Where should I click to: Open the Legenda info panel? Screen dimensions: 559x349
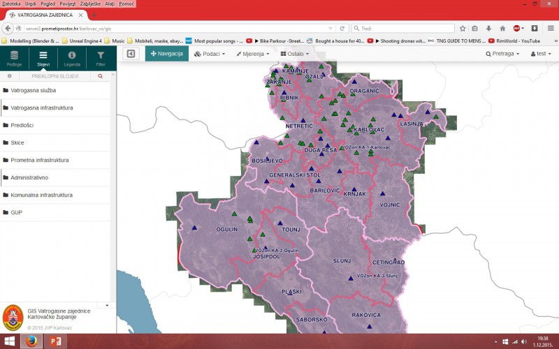point(72,57)
